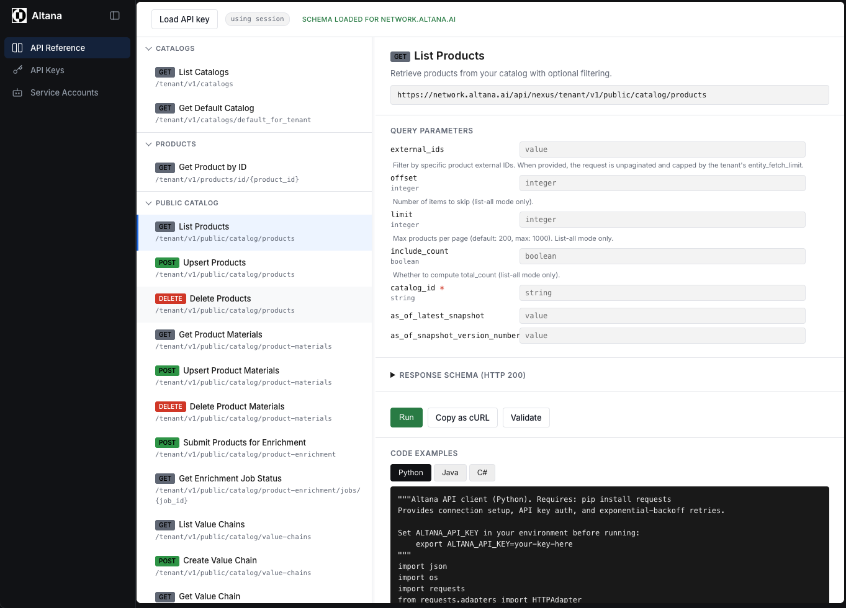Collapse the CATALOGS section
846x608 pixels.
click(170, 48)
